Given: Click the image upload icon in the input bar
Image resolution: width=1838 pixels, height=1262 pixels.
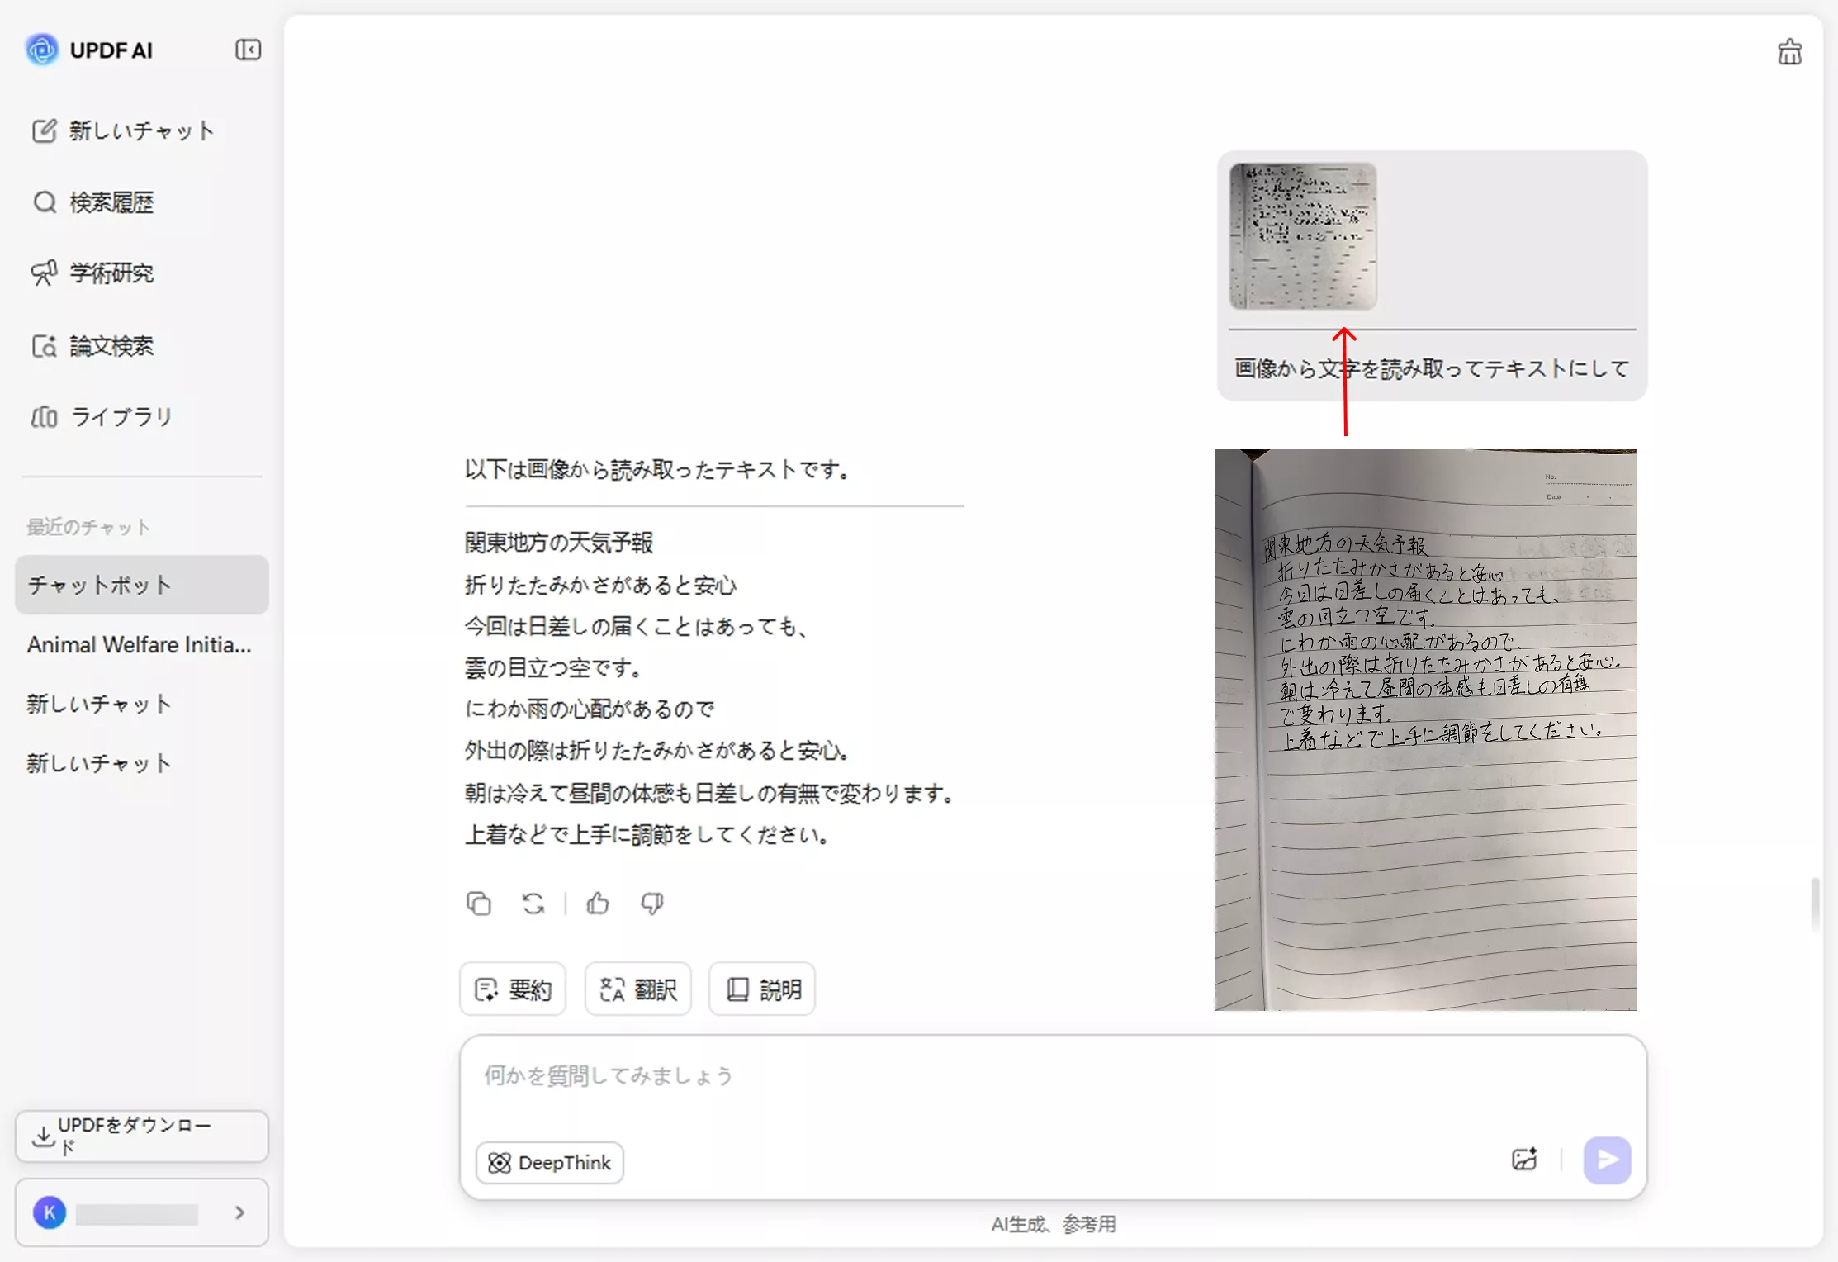Looking at the screenshot, I should pyautogui.click(x=1523, y=1159).
